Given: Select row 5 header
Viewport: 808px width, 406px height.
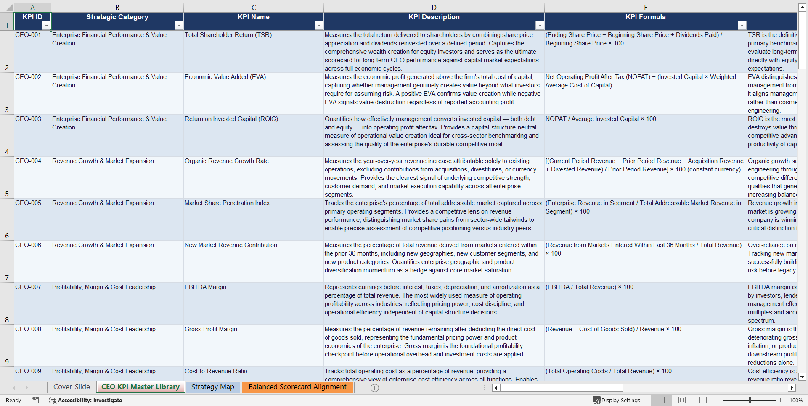Looking at the screenshot, I should tap(7, 177).
